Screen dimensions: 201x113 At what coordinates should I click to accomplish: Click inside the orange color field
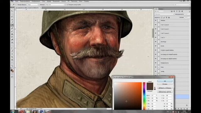pos(128,96)
